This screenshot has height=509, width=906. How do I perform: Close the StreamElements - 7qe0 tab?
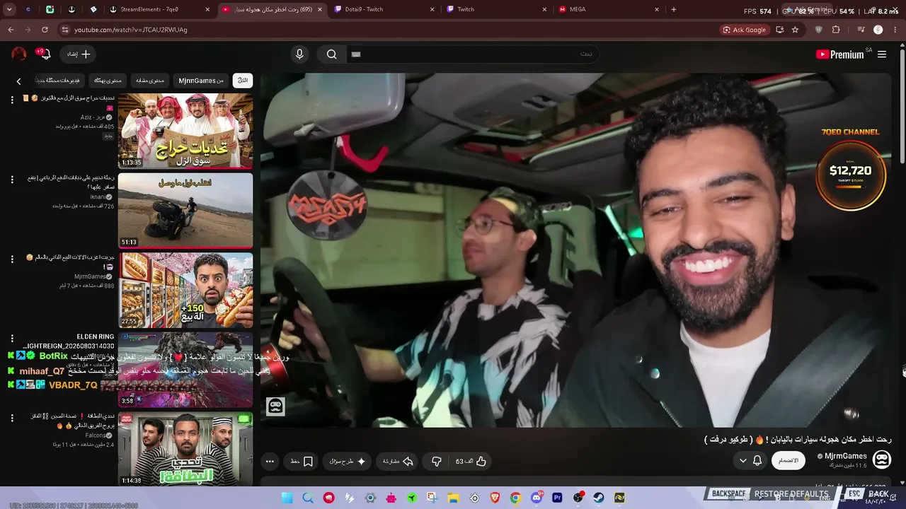tap(208, 9)
